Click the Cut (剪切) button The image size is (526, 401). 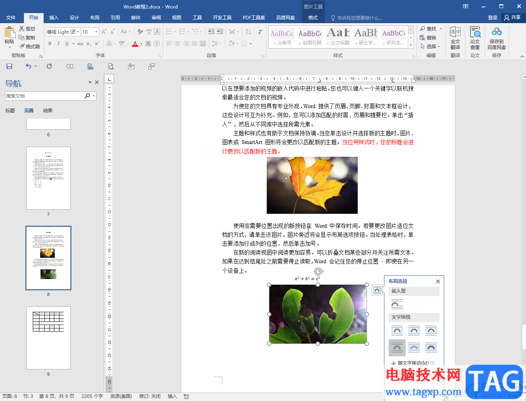[x=27, y=29]
